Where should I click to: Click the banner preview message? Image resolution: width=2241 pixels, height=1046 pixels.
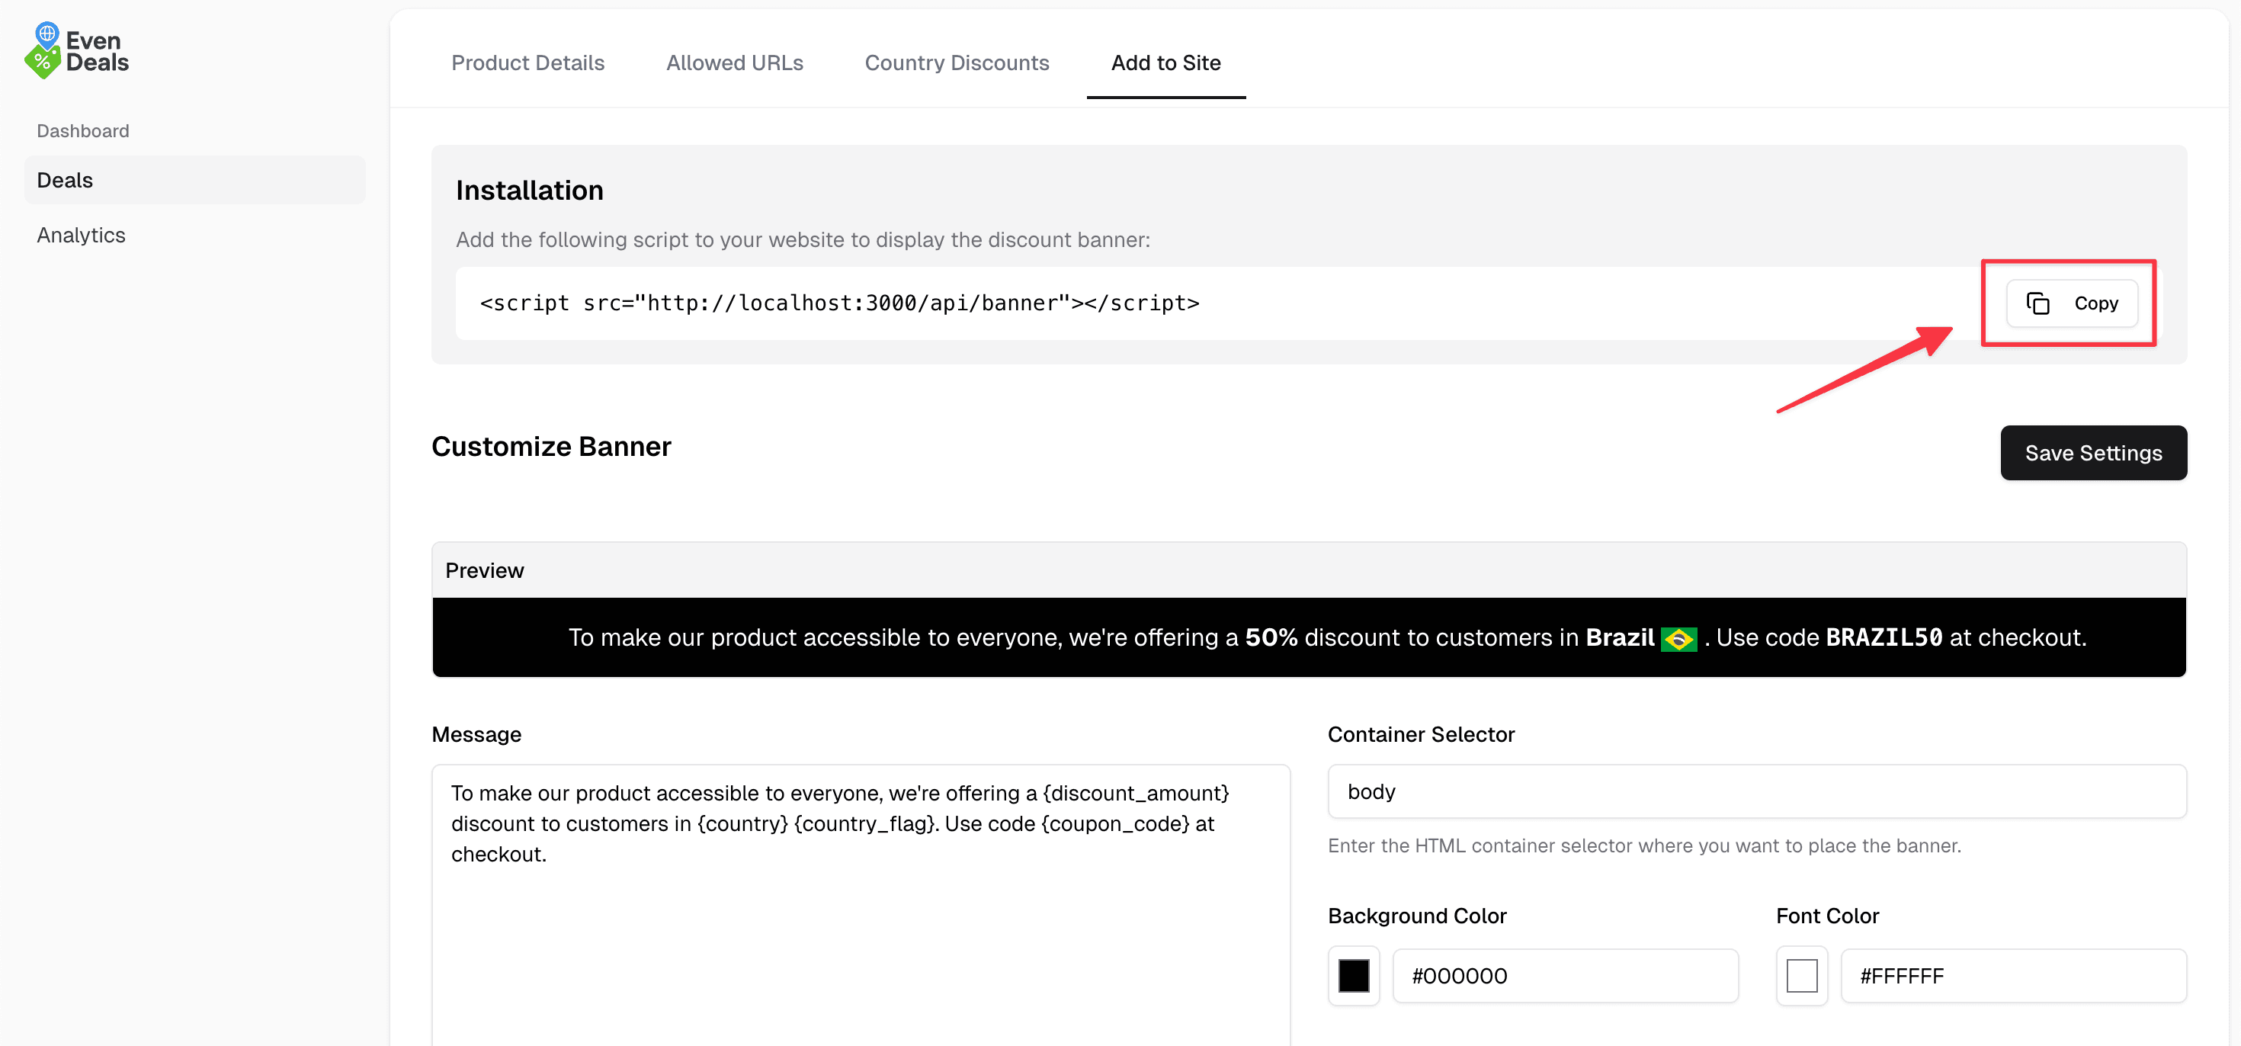click(1326, 638)
